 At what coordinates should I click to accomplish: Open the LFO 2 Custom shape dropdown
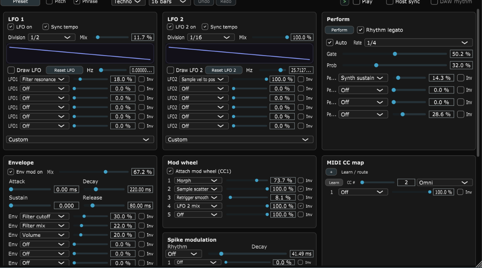240,139
